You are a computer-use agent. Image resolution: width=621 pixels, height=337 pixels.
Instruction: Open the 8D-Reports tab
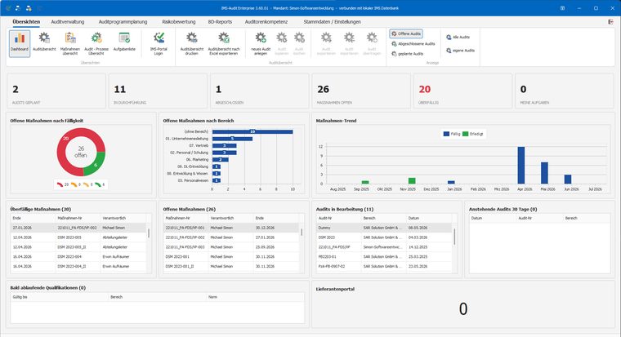pos(220,22)
